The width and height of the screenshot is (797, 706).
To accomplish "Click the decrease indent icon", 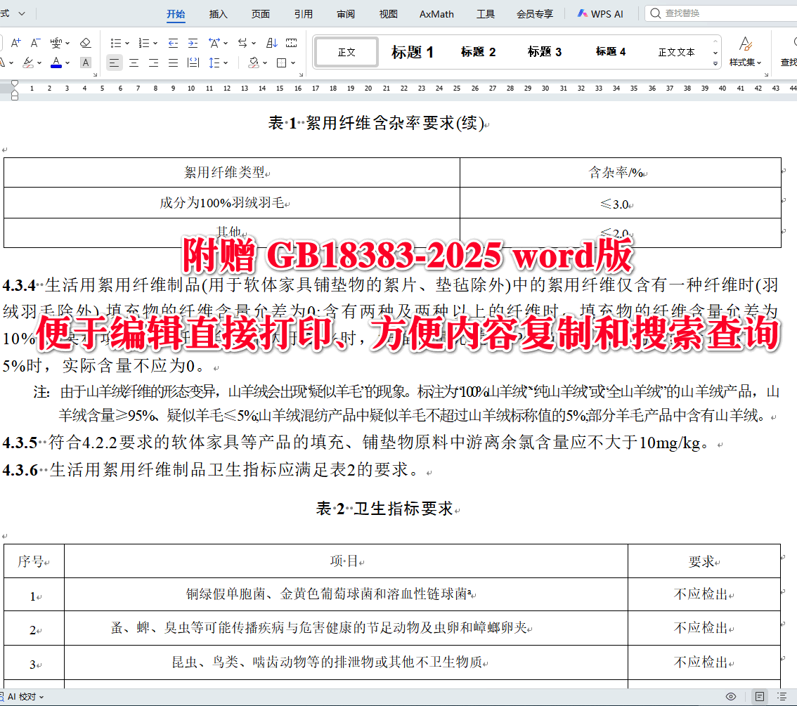I will coord(173,44).
